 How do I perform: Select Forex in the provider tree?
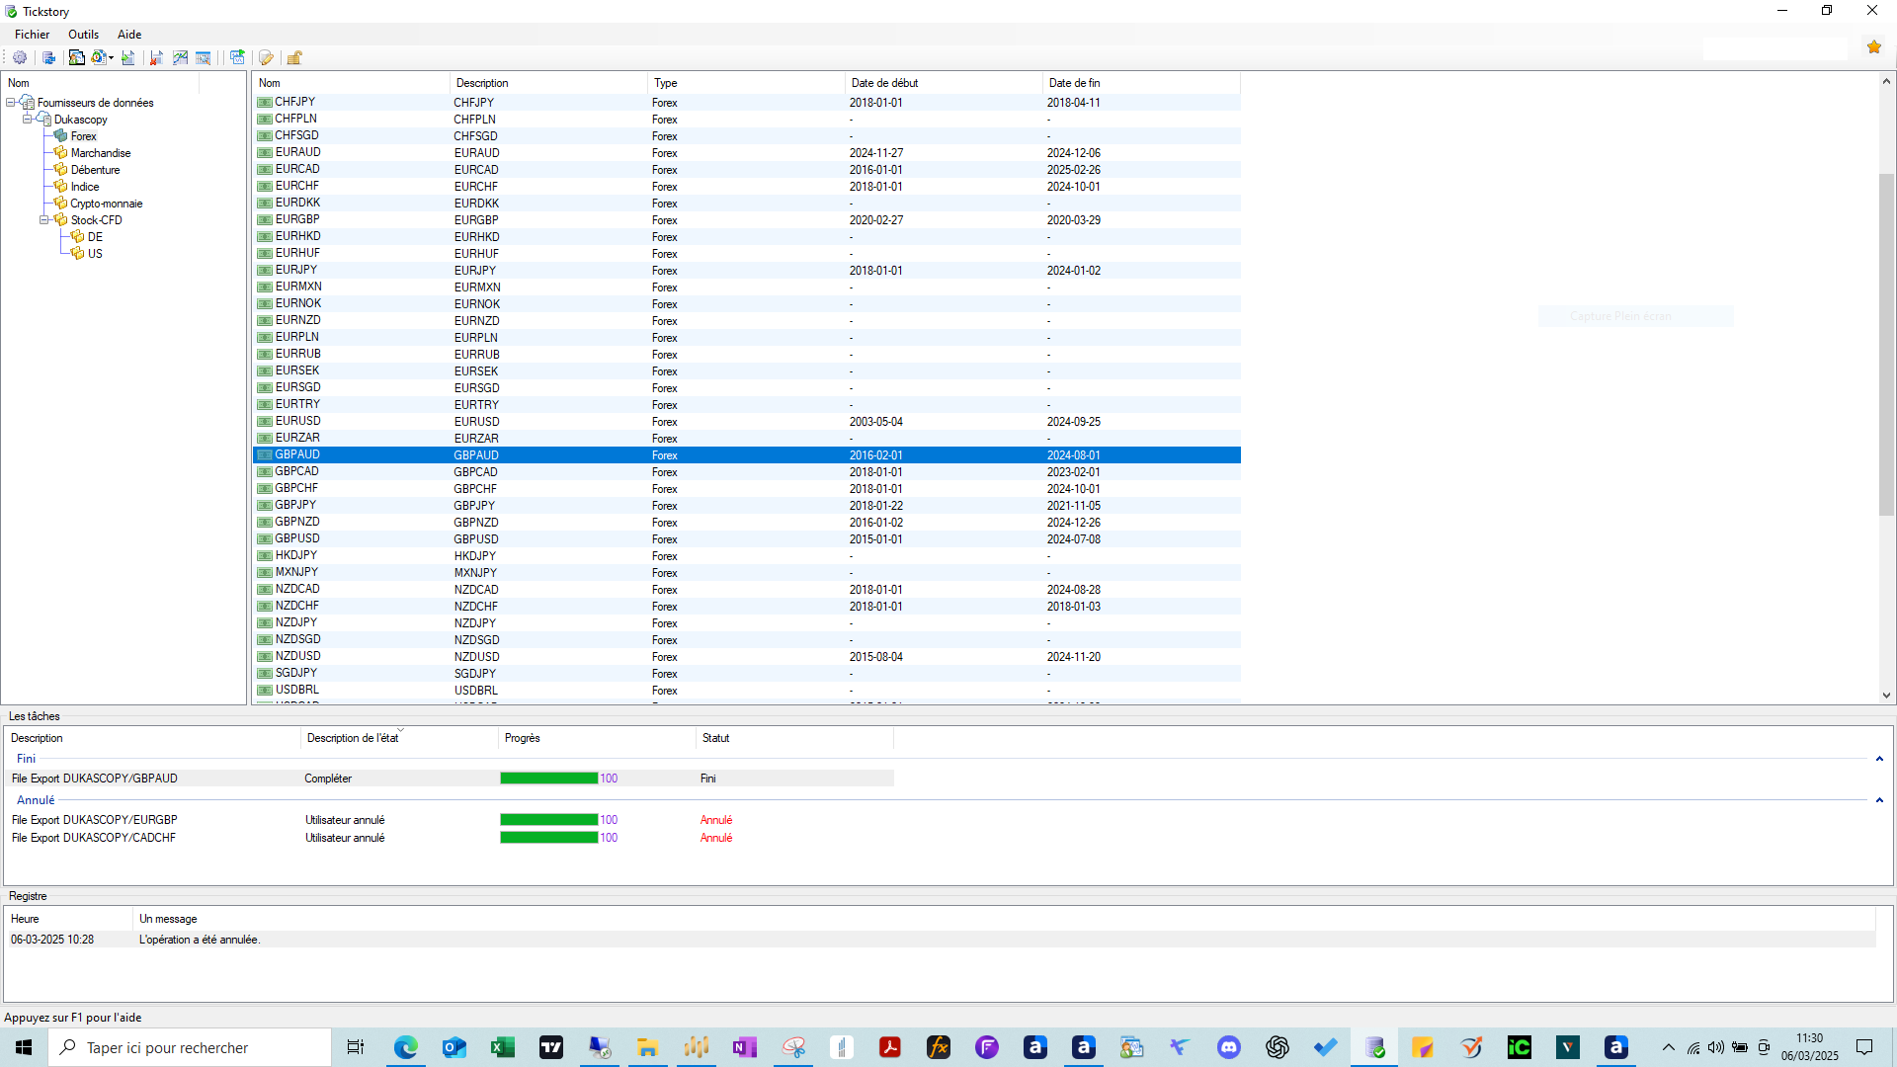[83, 136]
